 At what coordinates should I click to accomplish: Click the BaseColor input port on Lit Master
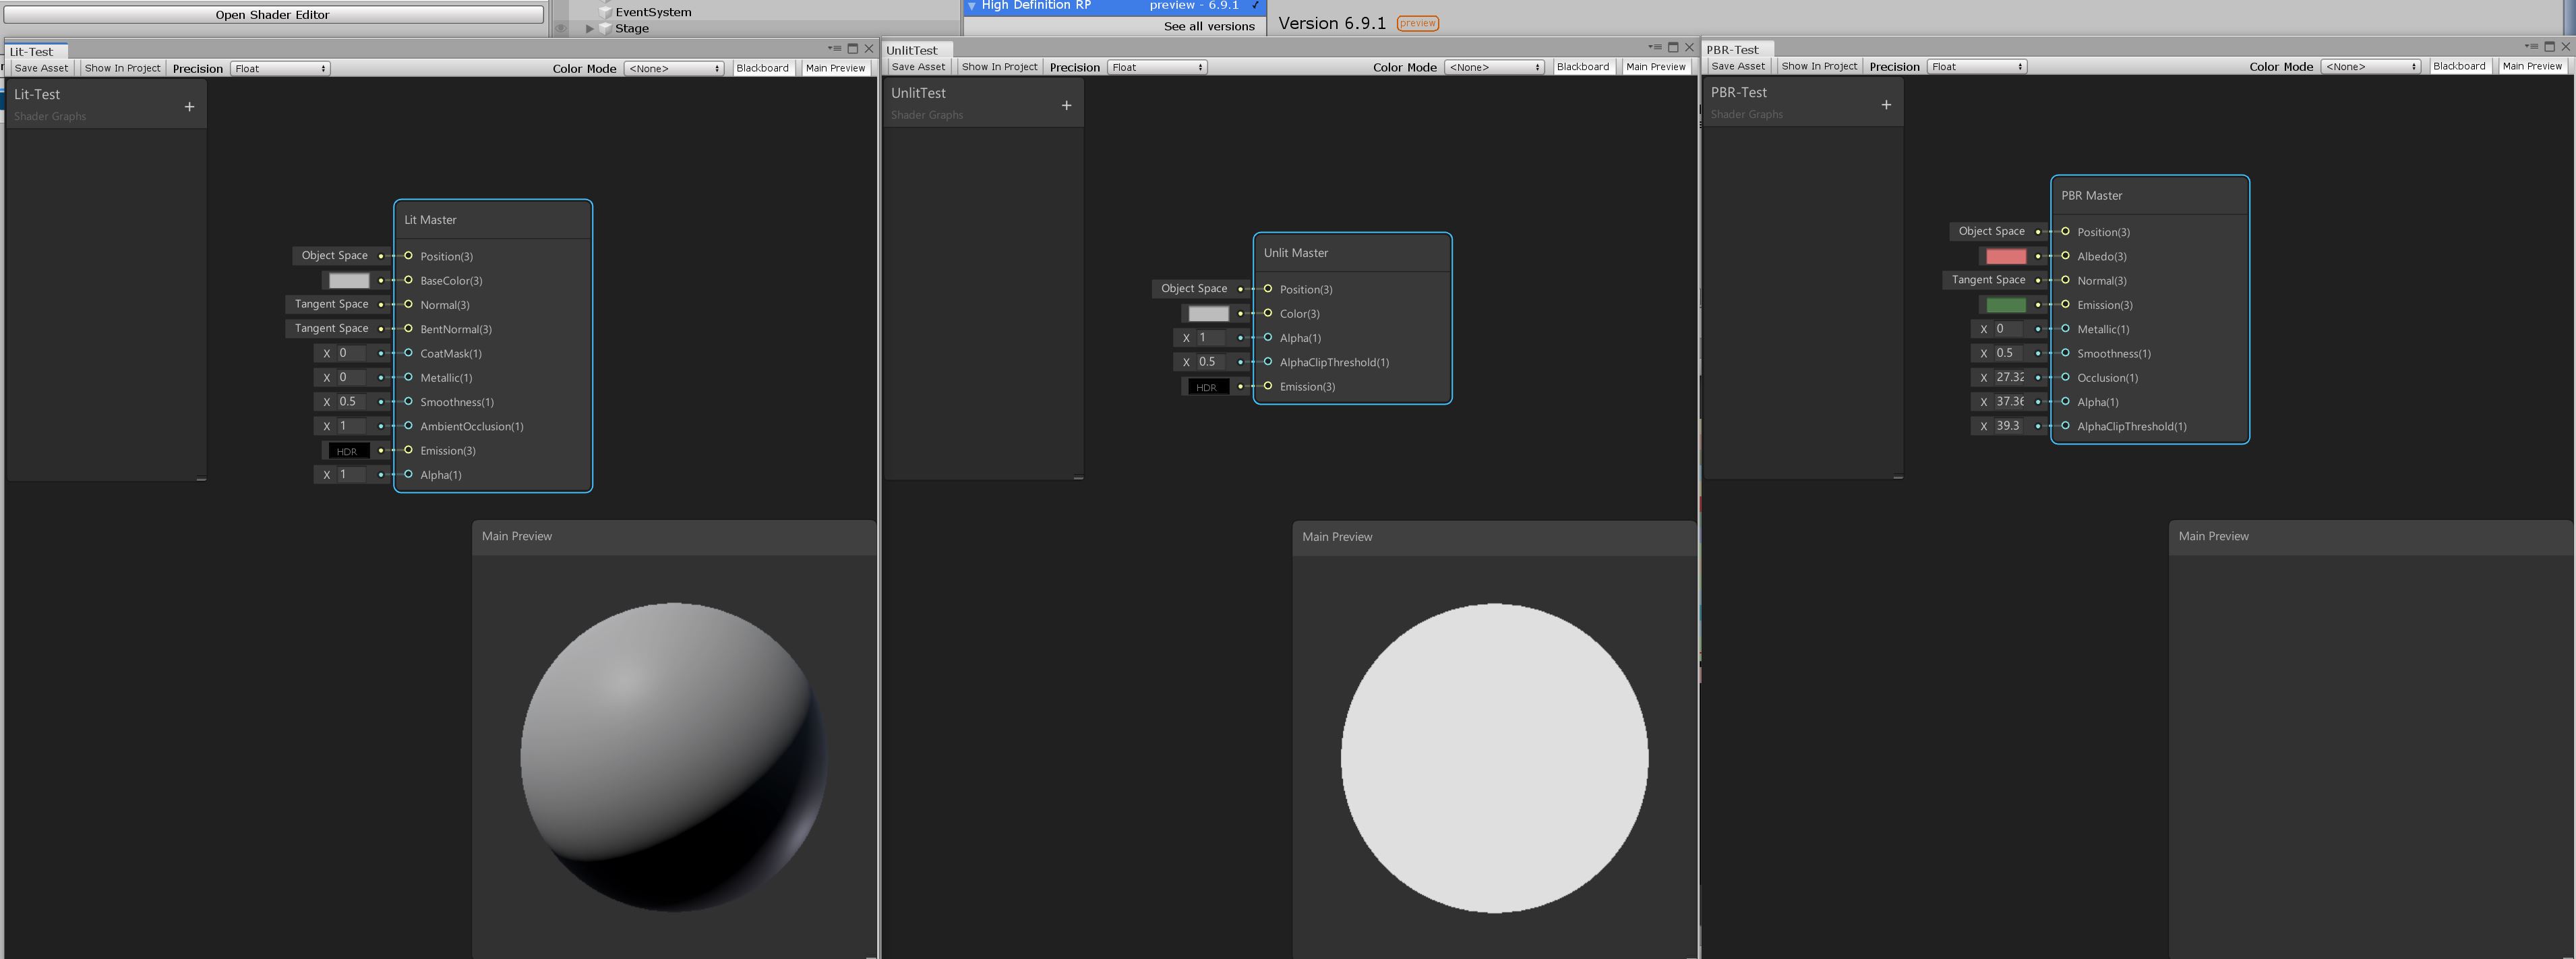click(x=408, y=281)
